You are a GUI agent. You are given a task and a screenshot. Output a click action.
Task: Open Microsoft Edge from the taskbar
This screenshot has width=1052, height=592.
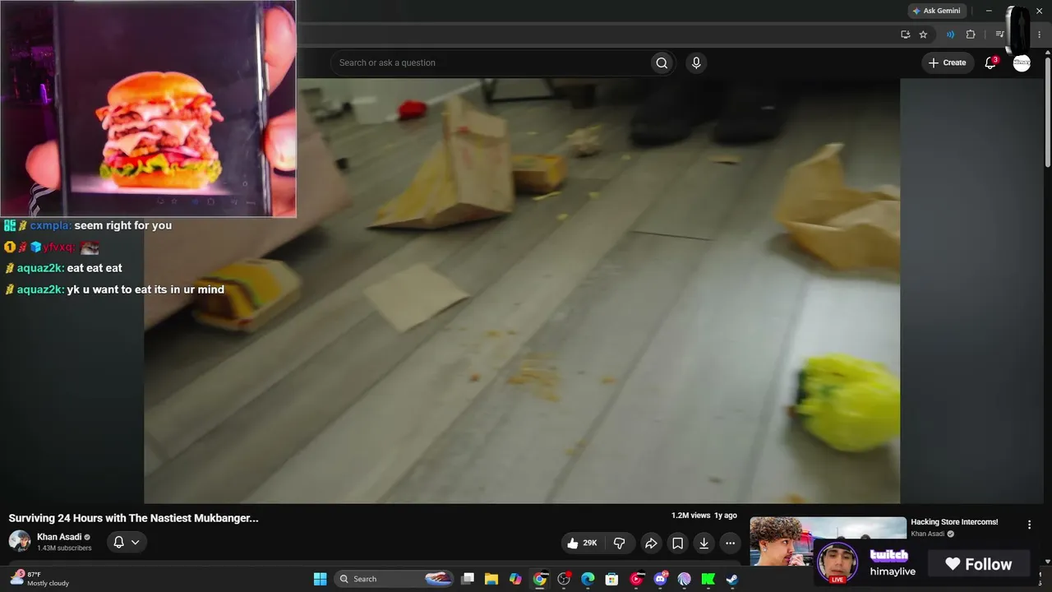tap(588, 579)
